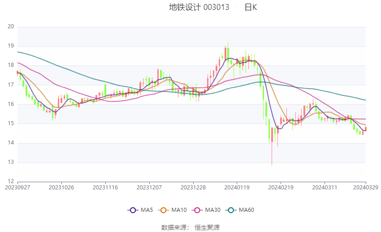Click the 恒生聚源 data source text
This screenshot has height=232, width=381.
tap(207, 228)
